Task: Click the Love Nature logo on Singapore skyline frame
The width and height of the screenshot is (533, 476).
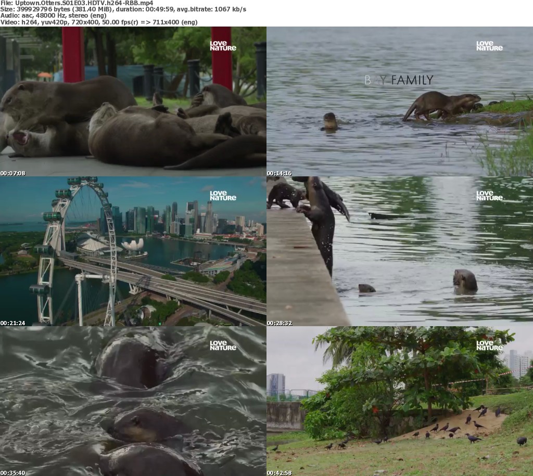Action: (223, 196)
